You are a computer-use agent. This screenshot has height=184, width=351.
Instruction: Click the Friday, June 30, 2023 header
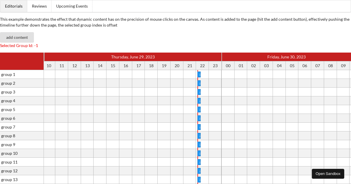point(286,57)
